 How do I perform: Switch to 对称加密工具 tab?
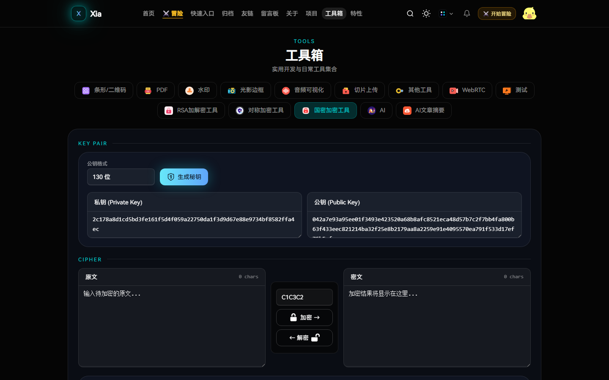coord(260,111)
